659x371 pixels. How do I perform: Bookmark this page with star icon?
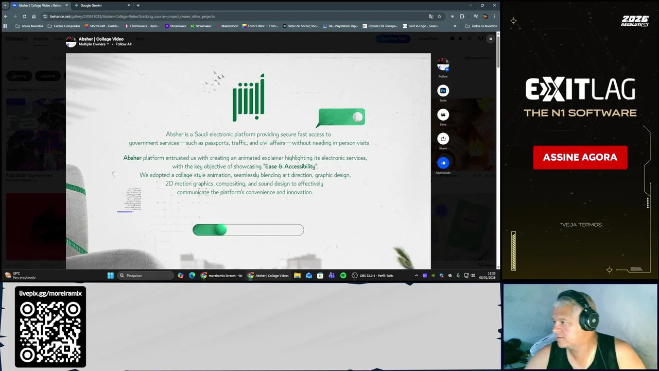pyautogui.click(x=439, y=16)
